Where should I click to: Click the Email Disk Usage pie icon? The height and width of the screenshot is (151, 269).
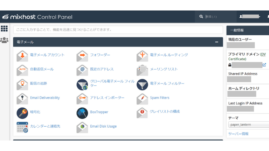click(82, 127)
